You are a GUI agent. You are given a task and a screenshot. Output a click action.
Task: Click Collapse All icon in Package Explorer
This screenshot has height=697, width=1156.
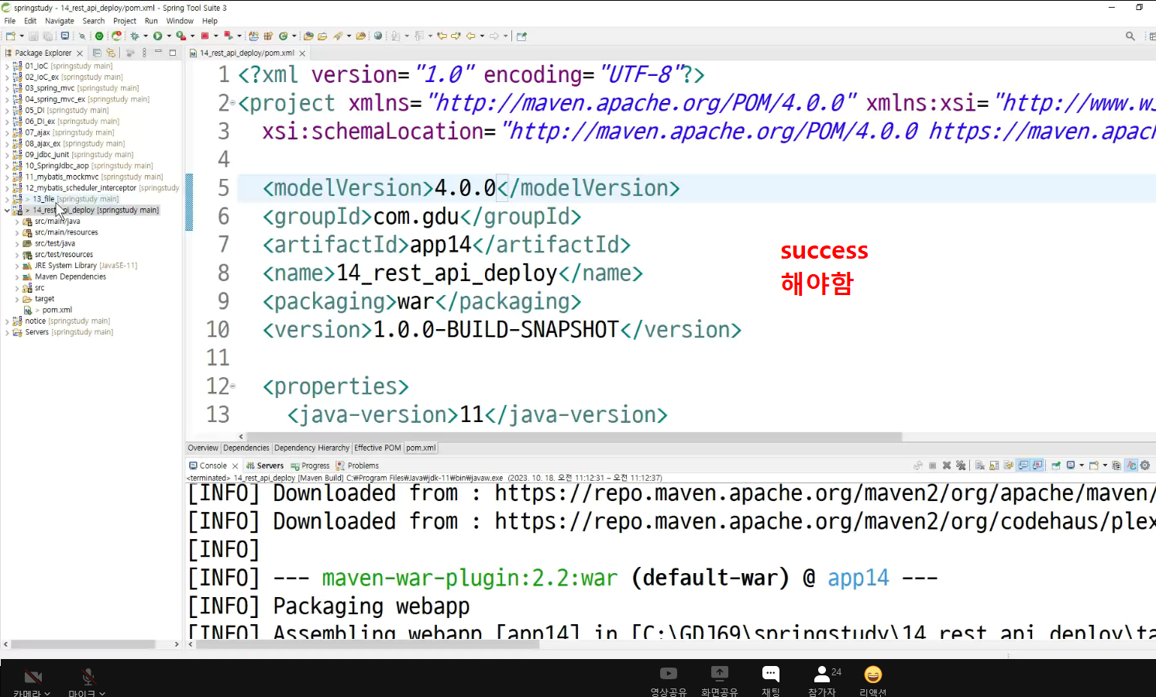pyautogui.click(x=97, y=53)
